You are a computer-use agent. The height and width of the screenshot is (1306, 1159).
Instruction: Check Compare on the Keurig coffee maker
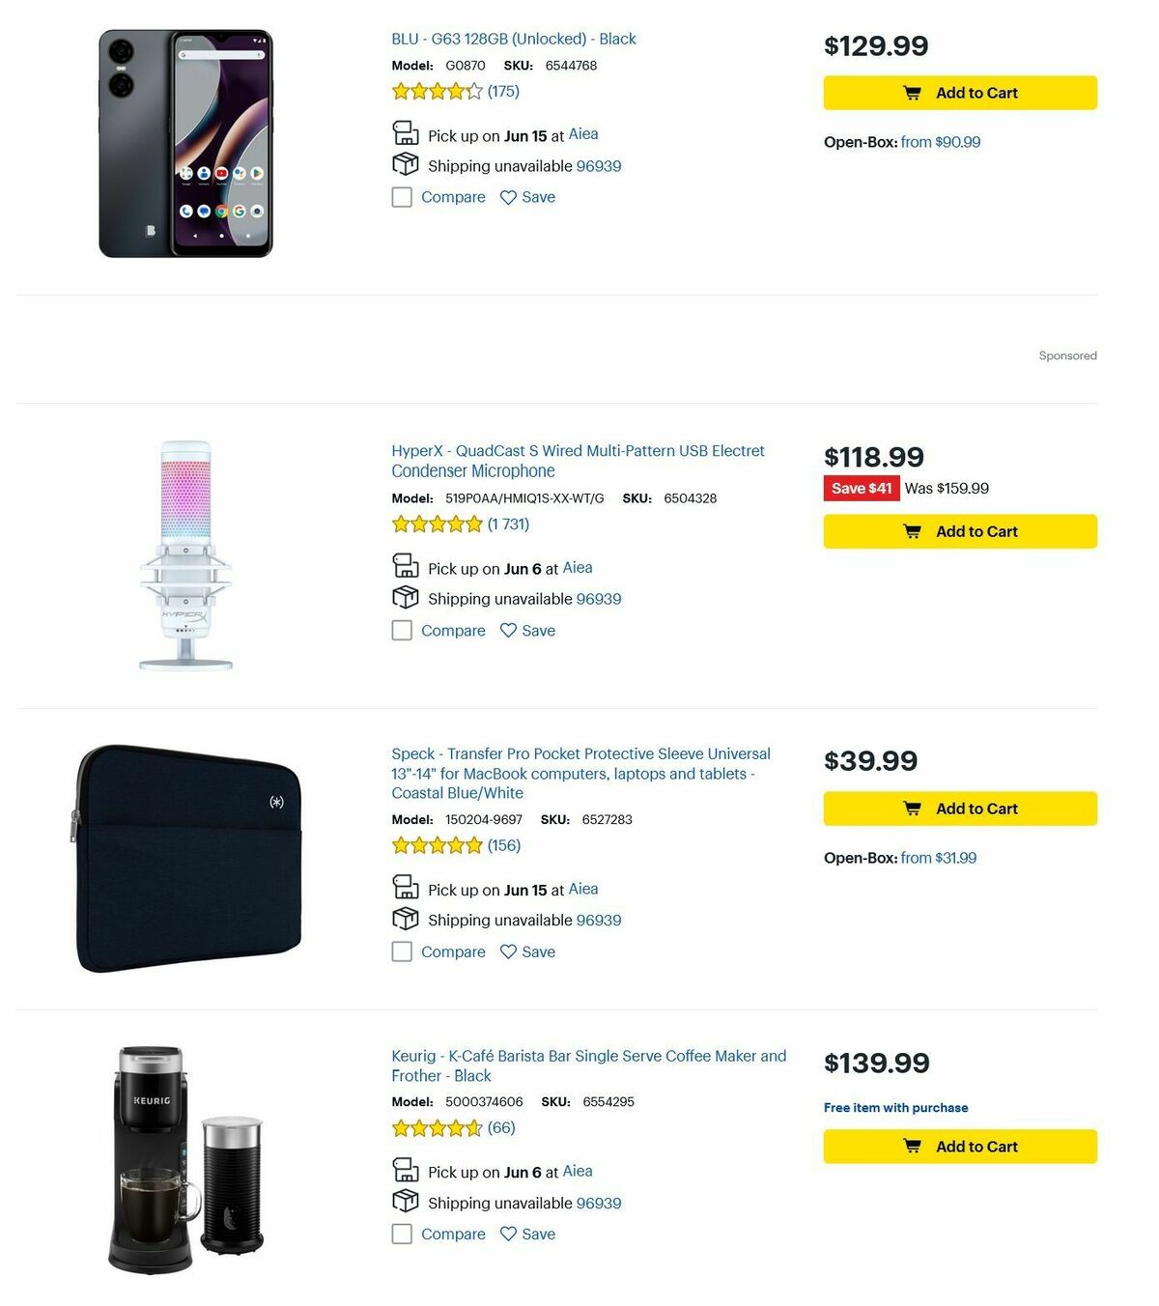pyautogui.click(x=402, y=1234)
